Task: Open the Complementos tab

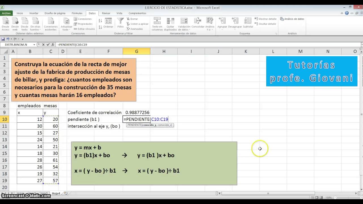Action: pyautogui.click(x=138, y=13)
